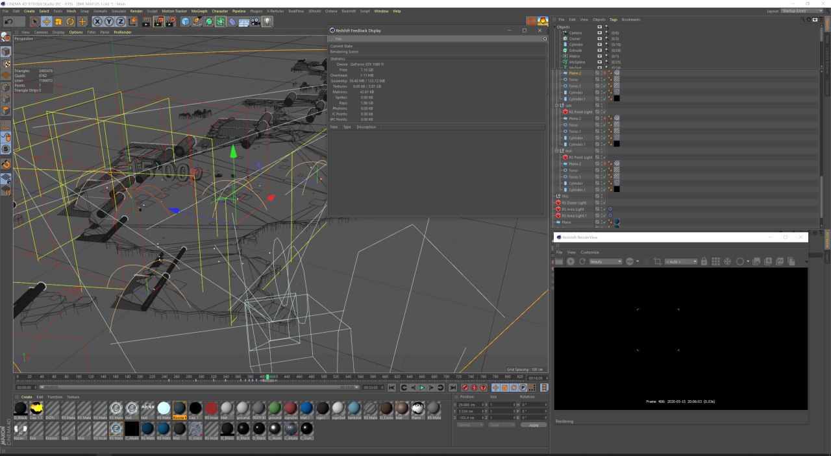Screen dimensions: 831x456
Task: Open Customize menu in Redshift RenderView
Action: (x=589, y=252)
